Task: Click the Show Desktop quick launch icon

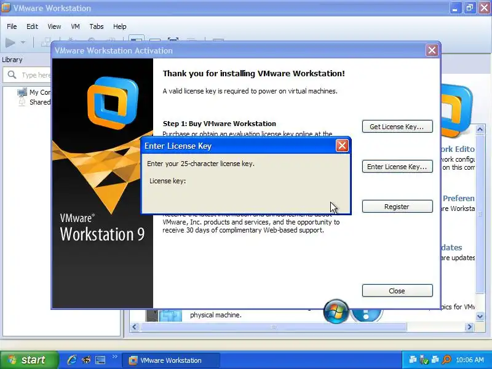Action: [100, 360]
